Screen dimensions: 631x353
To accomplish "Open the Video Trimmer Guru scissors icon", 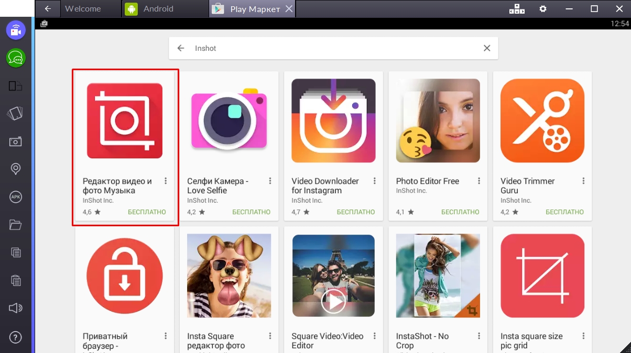I will pos(542,120).
